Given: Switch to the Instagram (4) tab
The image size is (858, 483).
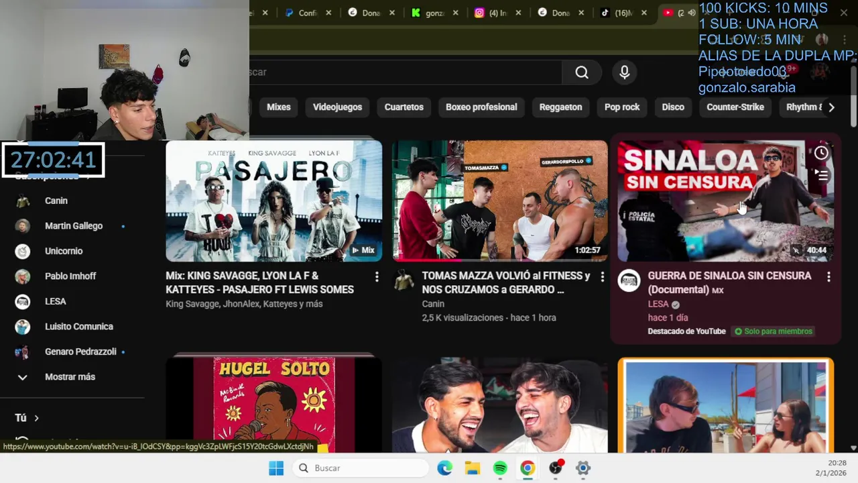Looking at the screenshot, I should tap(497, 13).
